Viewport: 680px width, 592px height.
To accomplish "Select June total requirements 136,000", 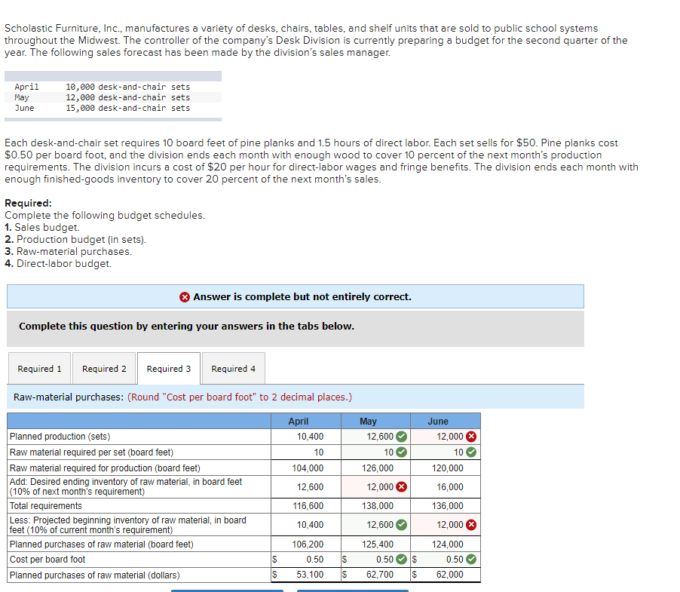I will 448,506.
